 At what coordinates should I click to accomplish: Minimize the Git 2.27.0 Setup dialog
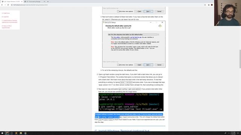(151, 22)
